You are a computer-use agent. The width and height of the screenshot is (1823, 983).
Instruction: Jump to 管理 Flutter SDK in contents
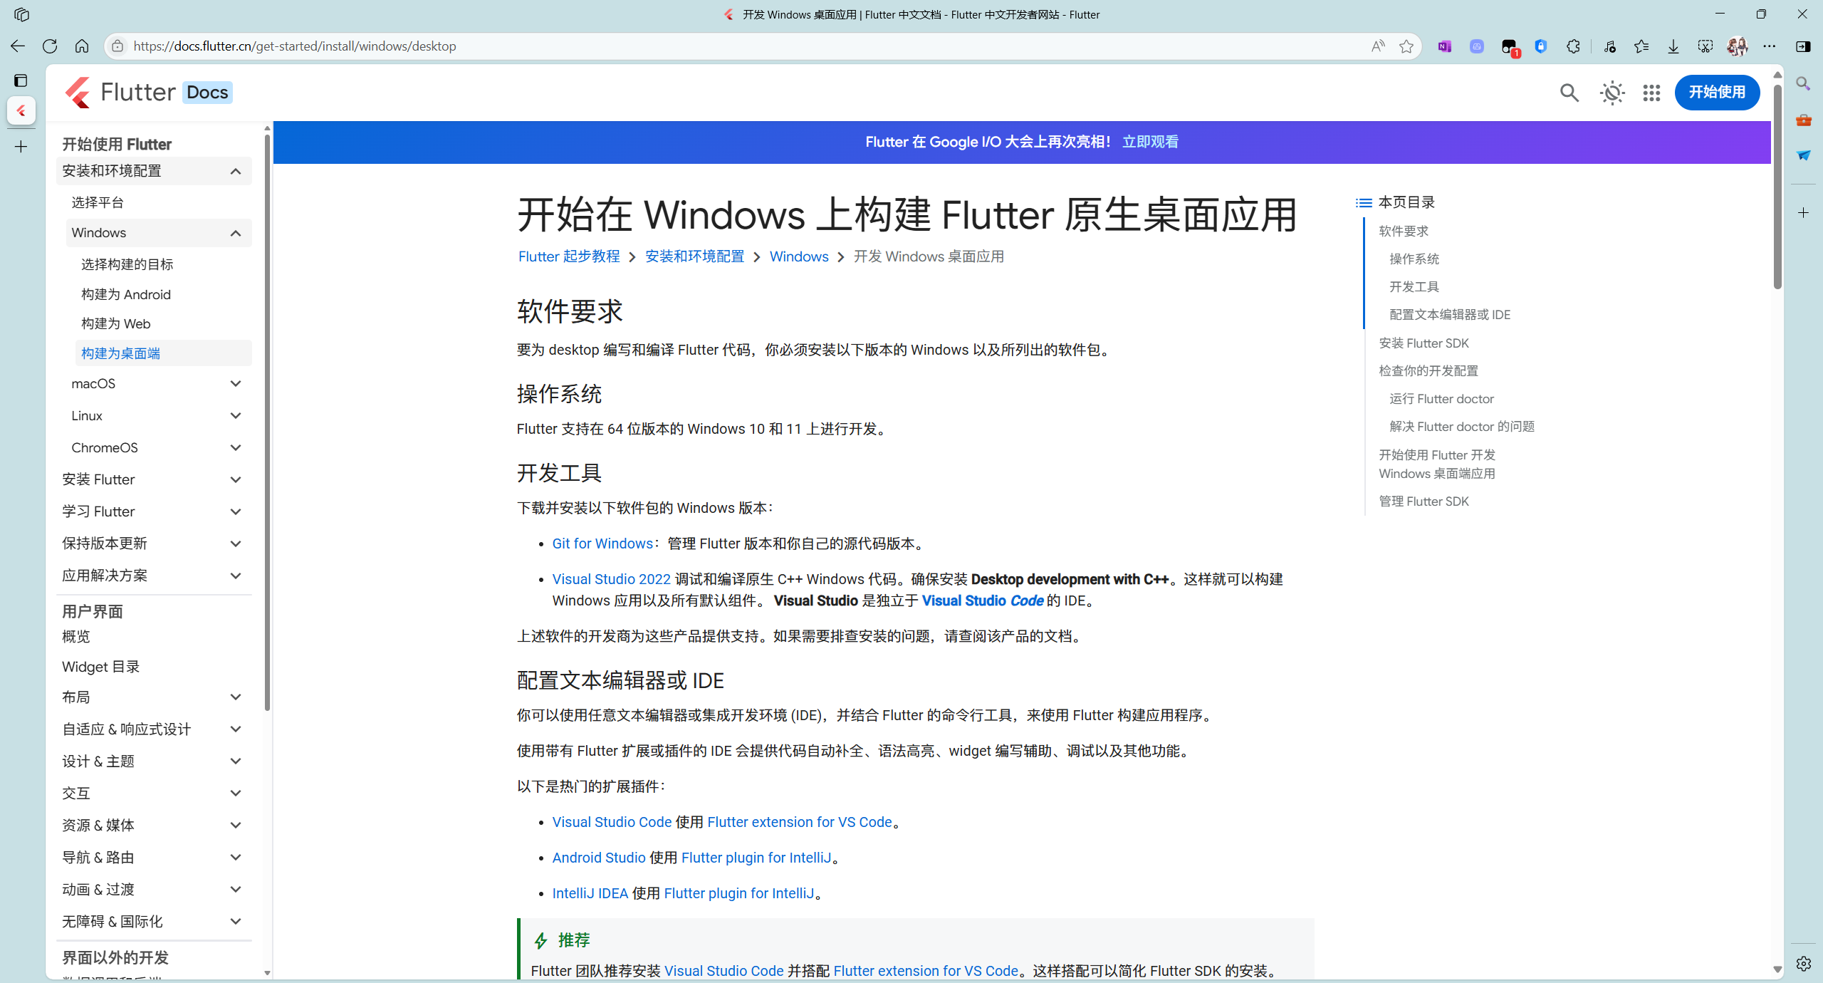tap(1424, 501)
